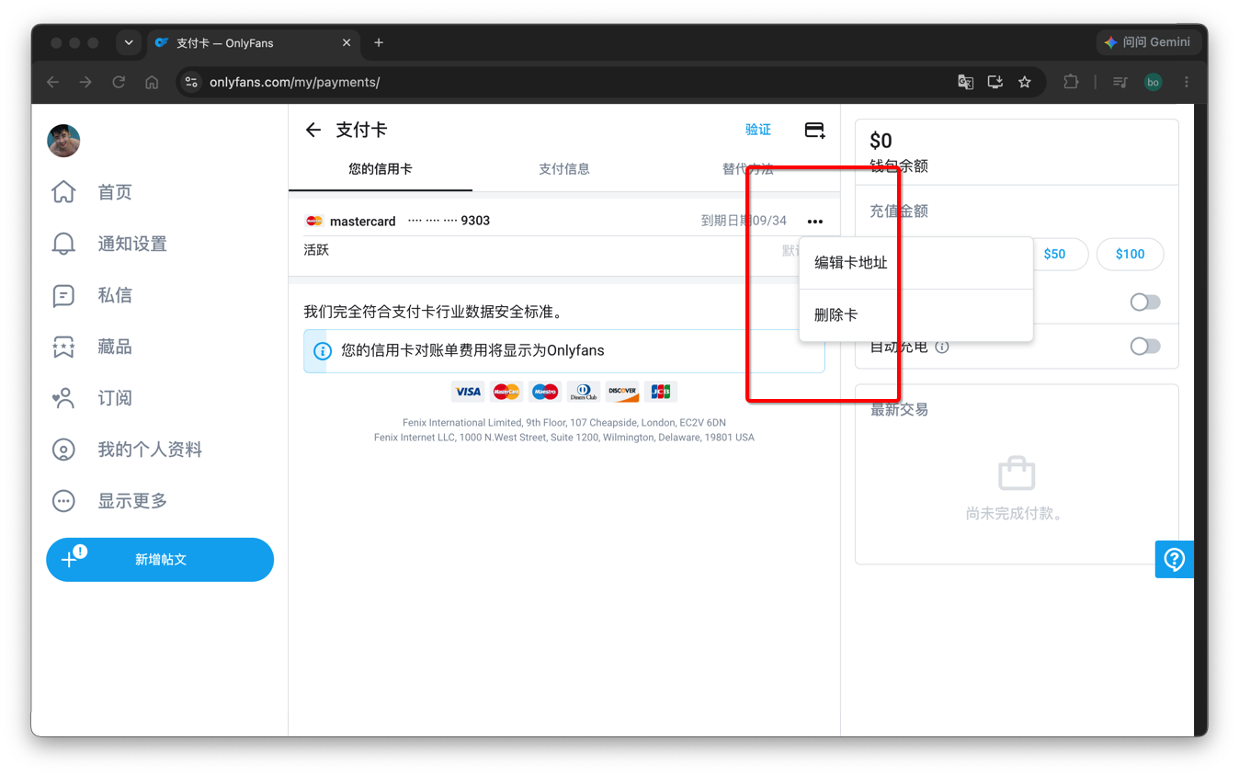This screenshot has height=775, width=1239.
Task: Click the 订阅 subscriptions icon
Action: [63, 398]
